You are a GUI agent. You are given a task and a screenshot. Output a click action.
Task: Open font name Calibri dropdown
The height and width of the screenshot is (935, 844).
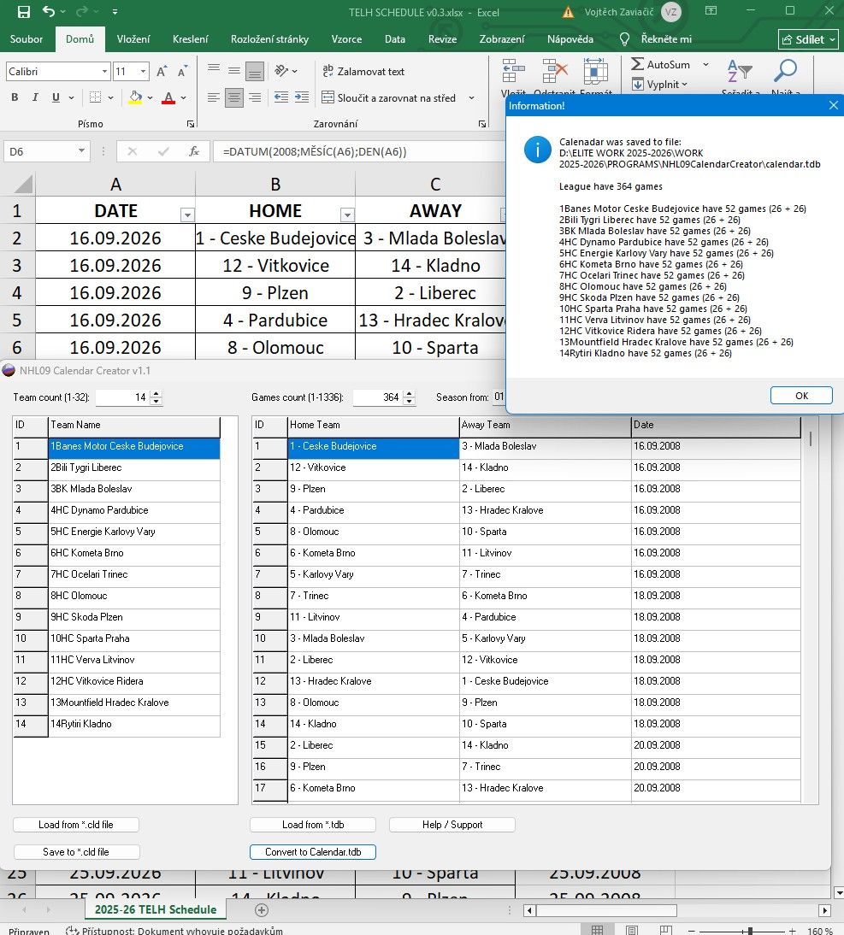point(104,72)
